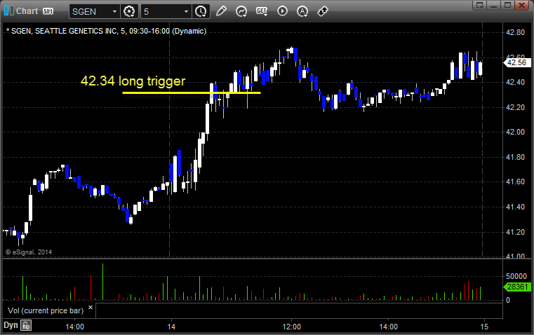Close the chart window
The image size is (534, 335).
pyautogui.click(x=522, y=5)
